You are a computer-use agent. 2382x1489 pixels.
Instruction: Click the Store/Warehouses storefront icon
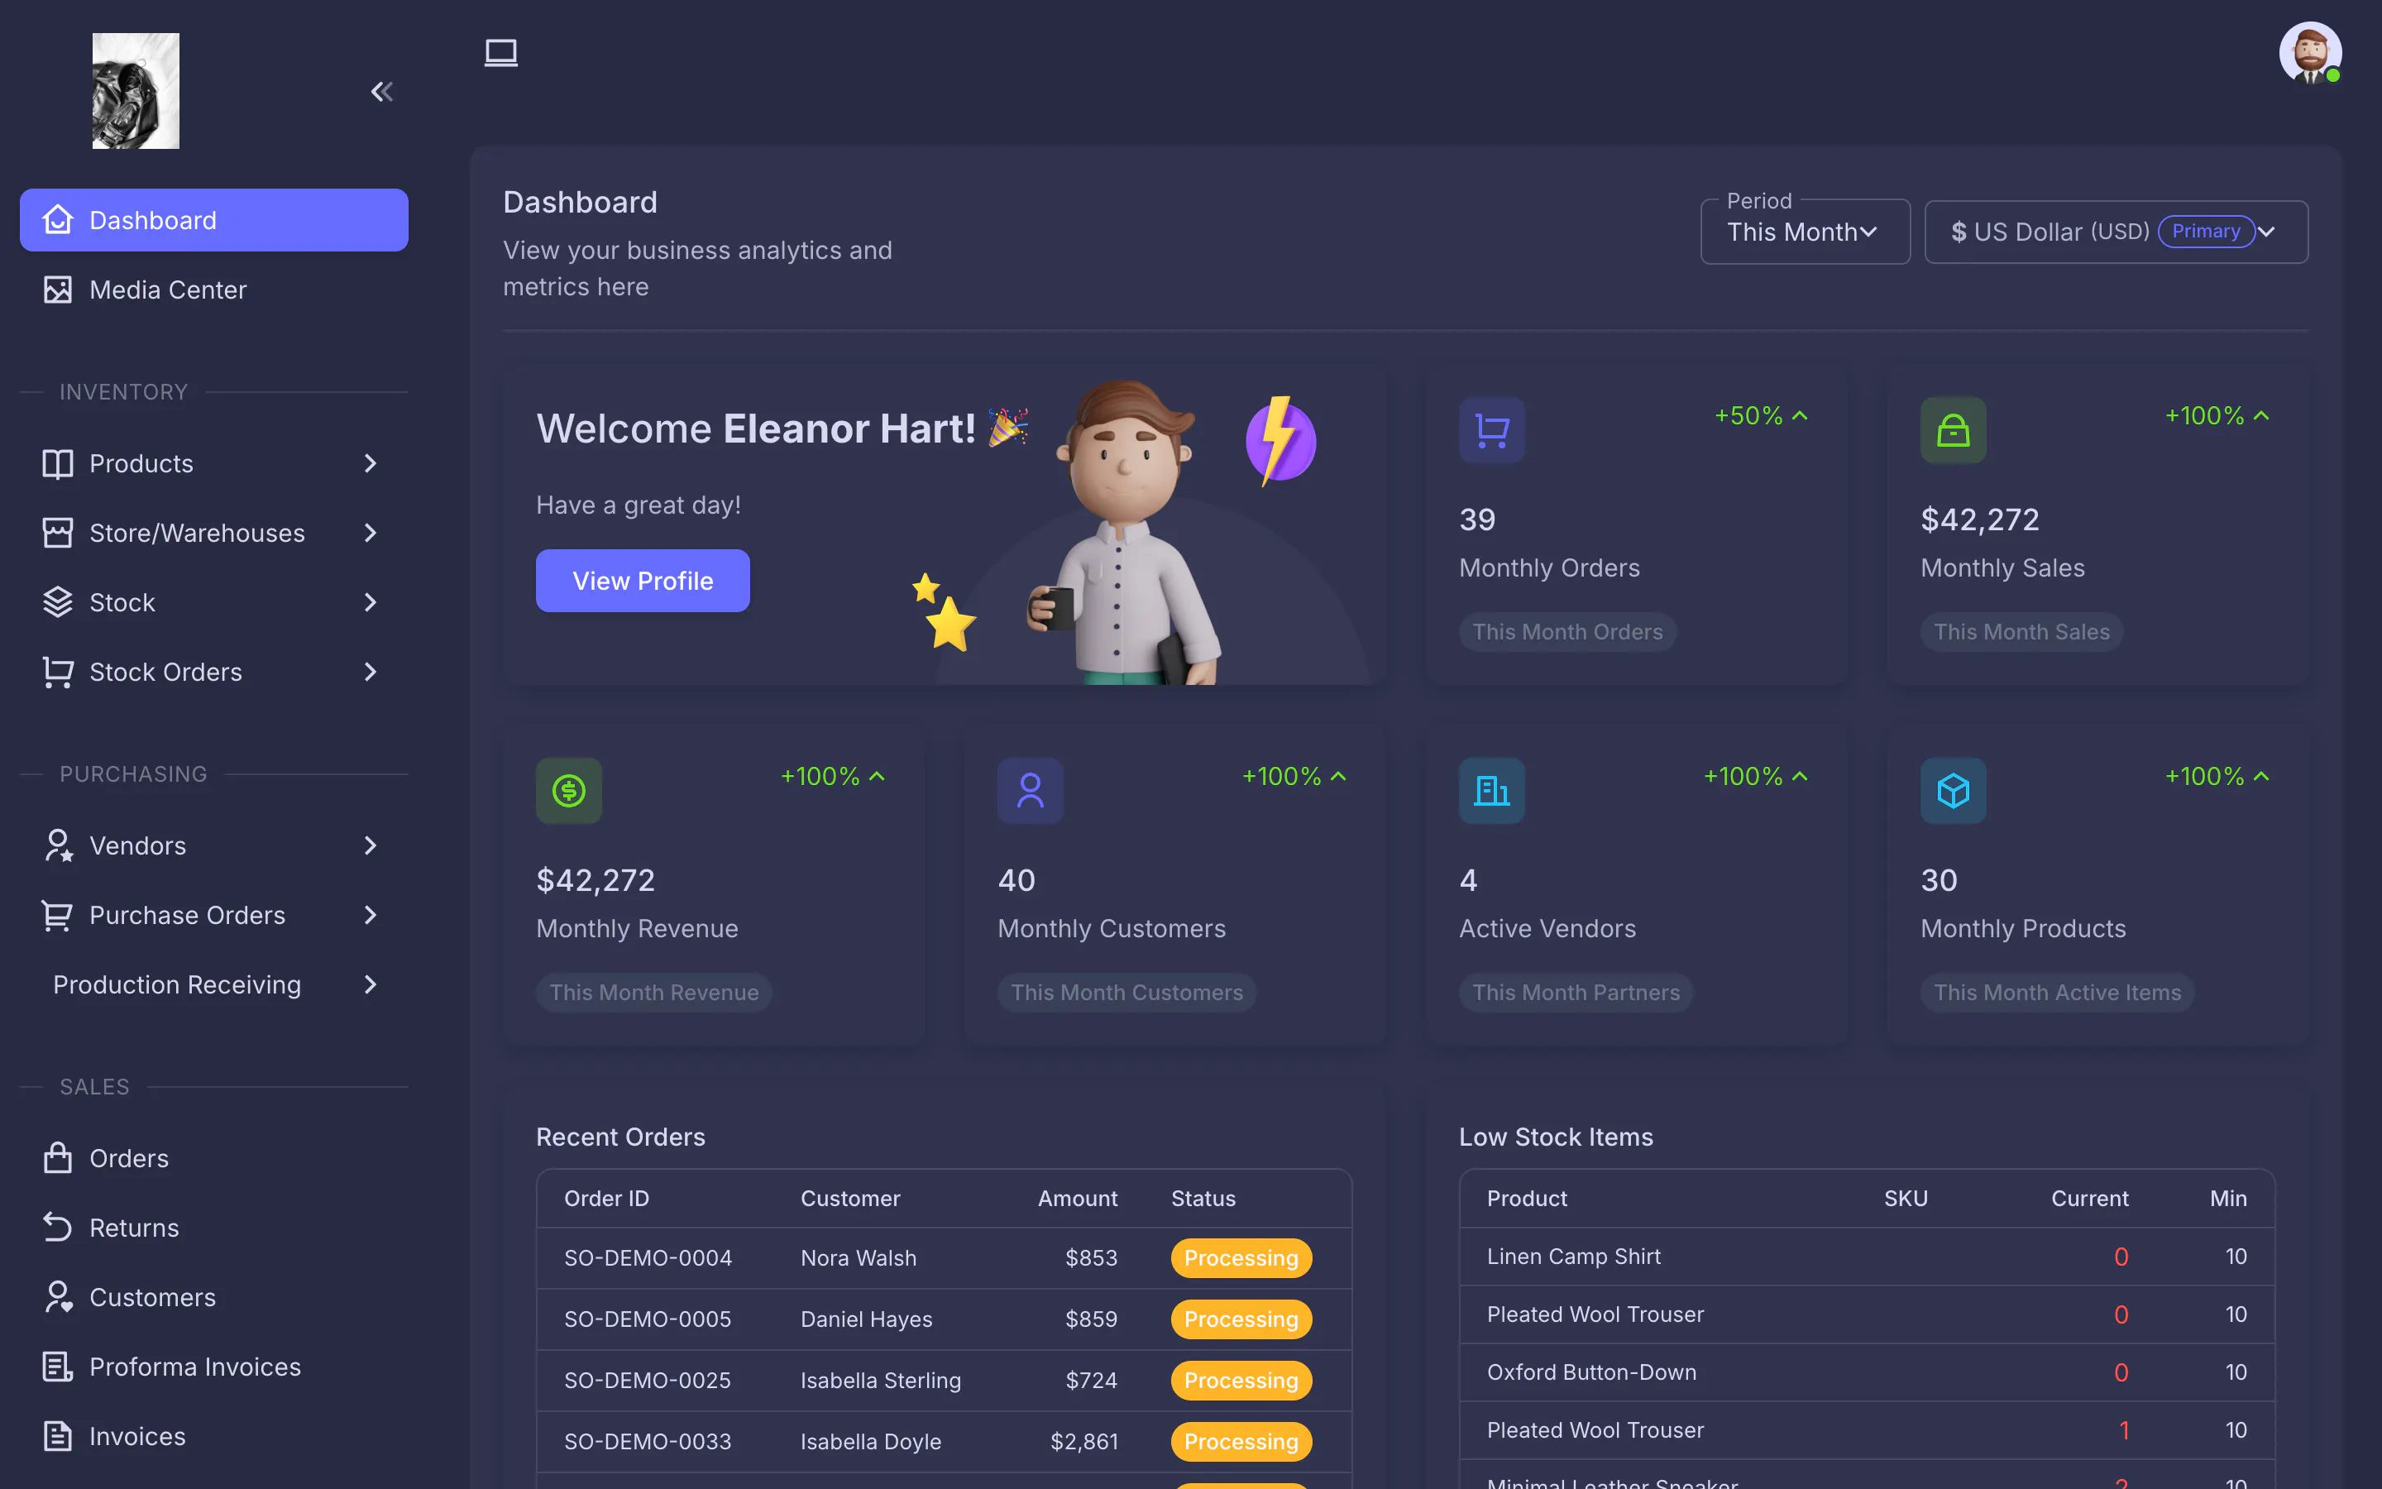[58, 533]
